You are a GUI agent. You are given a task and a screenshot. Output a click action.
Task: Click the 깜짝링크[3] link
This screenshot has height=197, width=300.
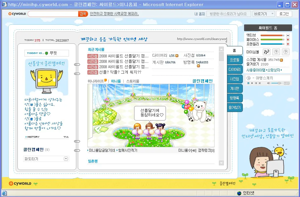[206, 150]
